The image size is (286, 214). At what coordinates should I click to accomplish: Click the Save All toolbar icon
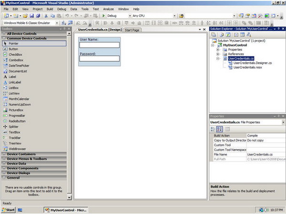point(38,16)
